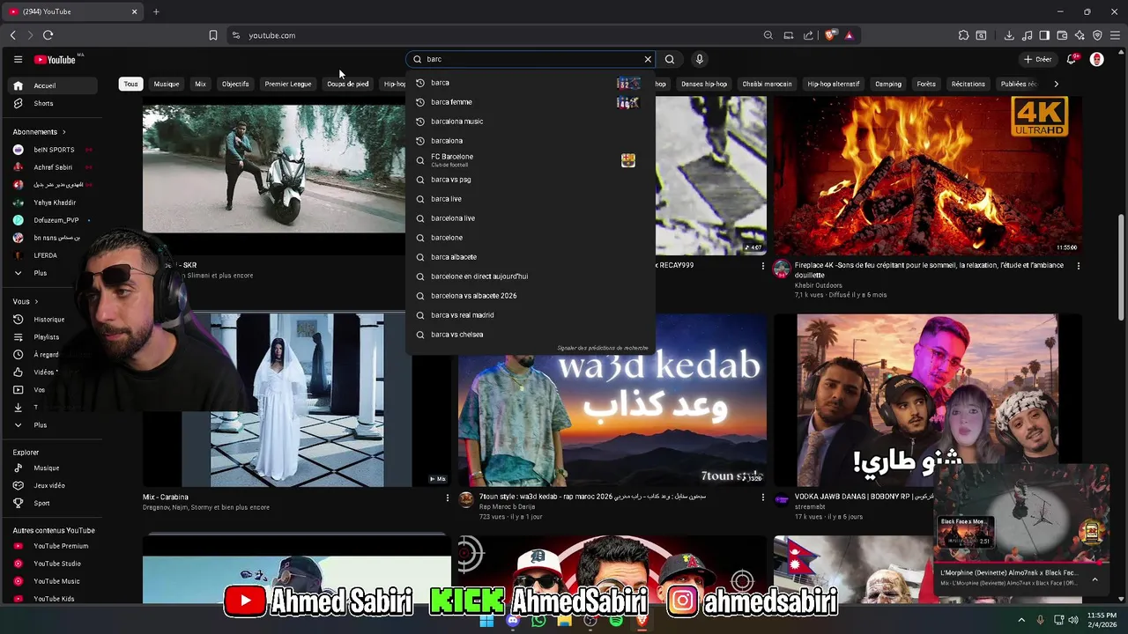Choose the 'barca femme' suggestion
The height and width of the screenshot is (634, 1128).
[x=531, y=102]
